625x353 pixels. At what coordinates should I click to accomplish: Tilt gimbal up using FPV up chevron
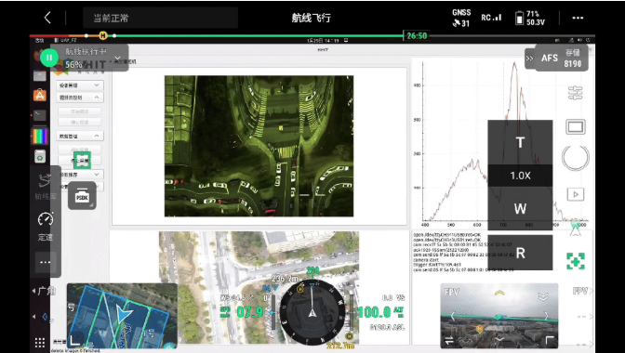click(x=499, y=293)
